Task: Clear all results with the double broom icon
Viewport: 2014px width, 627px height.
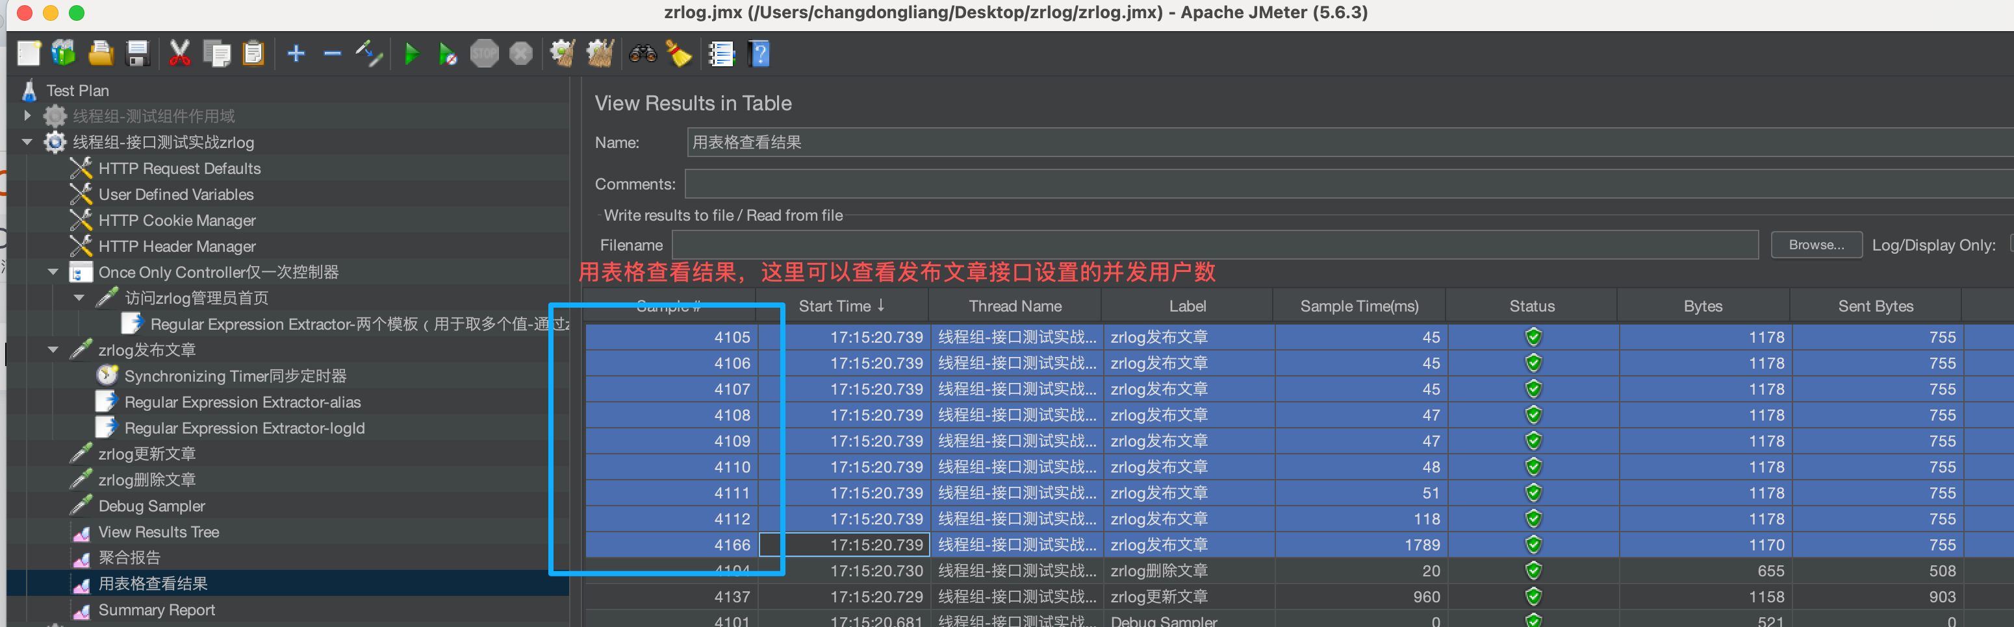Action: pos(600,53)
